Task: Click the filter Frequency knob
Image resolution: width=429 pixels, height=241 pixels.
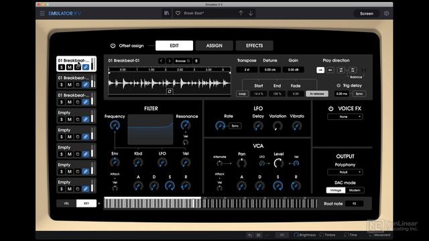Action: (115, 125)
